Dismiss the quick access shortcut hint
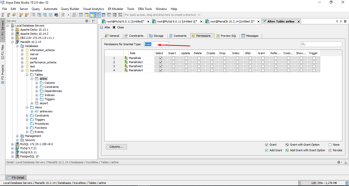The image size is (349, 186). coord(199,15)
